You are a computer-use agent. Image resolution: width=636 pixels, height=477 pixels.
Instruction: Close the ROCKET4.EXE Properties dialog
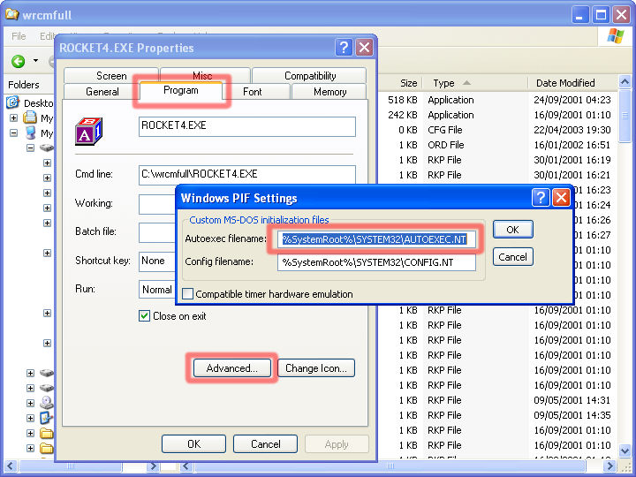tap(364, 48)
